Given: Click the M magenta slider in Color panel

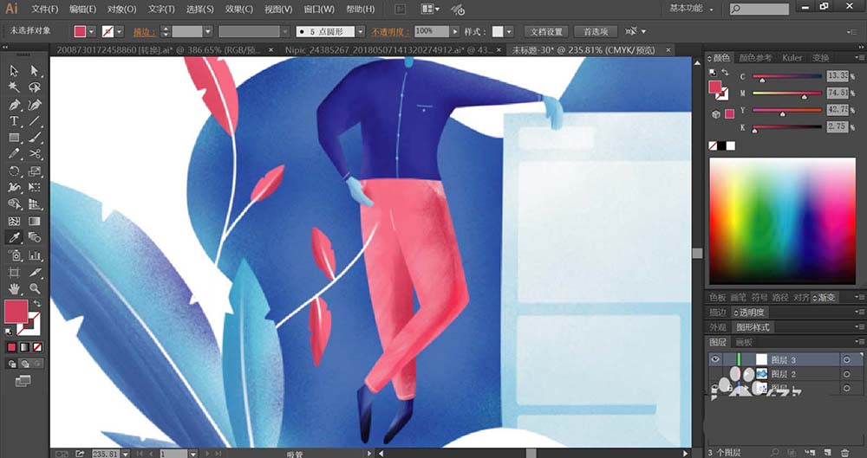Looking at the screenshot, I should [x=787, y=94].
